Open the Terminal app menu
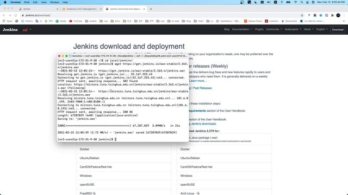The image size is (348, 195). click(15, 2)
